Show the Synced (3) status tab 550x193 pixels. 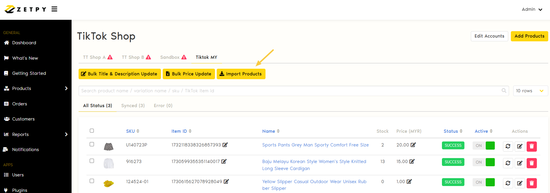(x=133, y=106)
